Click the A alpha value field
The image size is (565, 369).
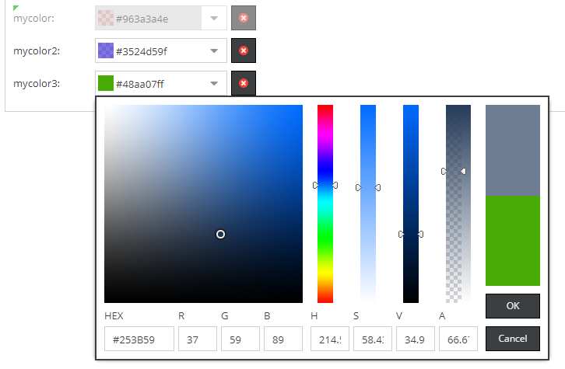coord(458,339)
